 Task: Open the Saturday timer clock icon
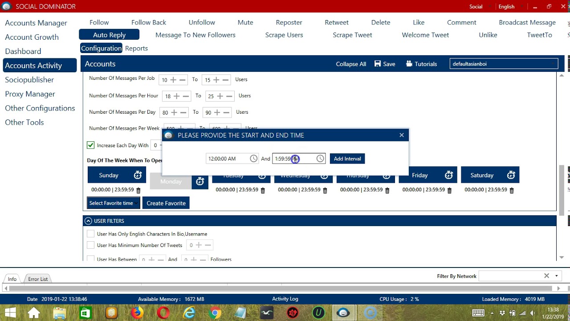click(x=511, y=175)
